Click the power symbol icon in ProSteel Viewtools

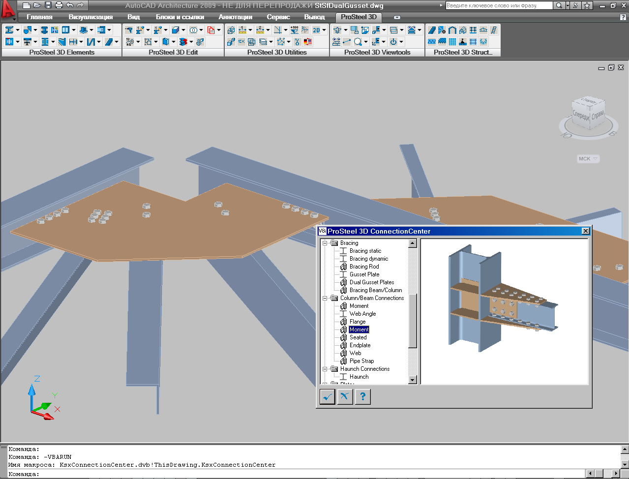click(x=393, y=42)
